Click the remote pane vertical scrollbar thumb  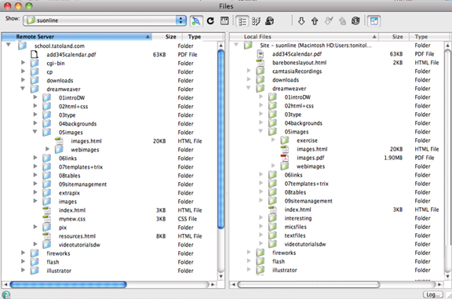pos(221,139)
